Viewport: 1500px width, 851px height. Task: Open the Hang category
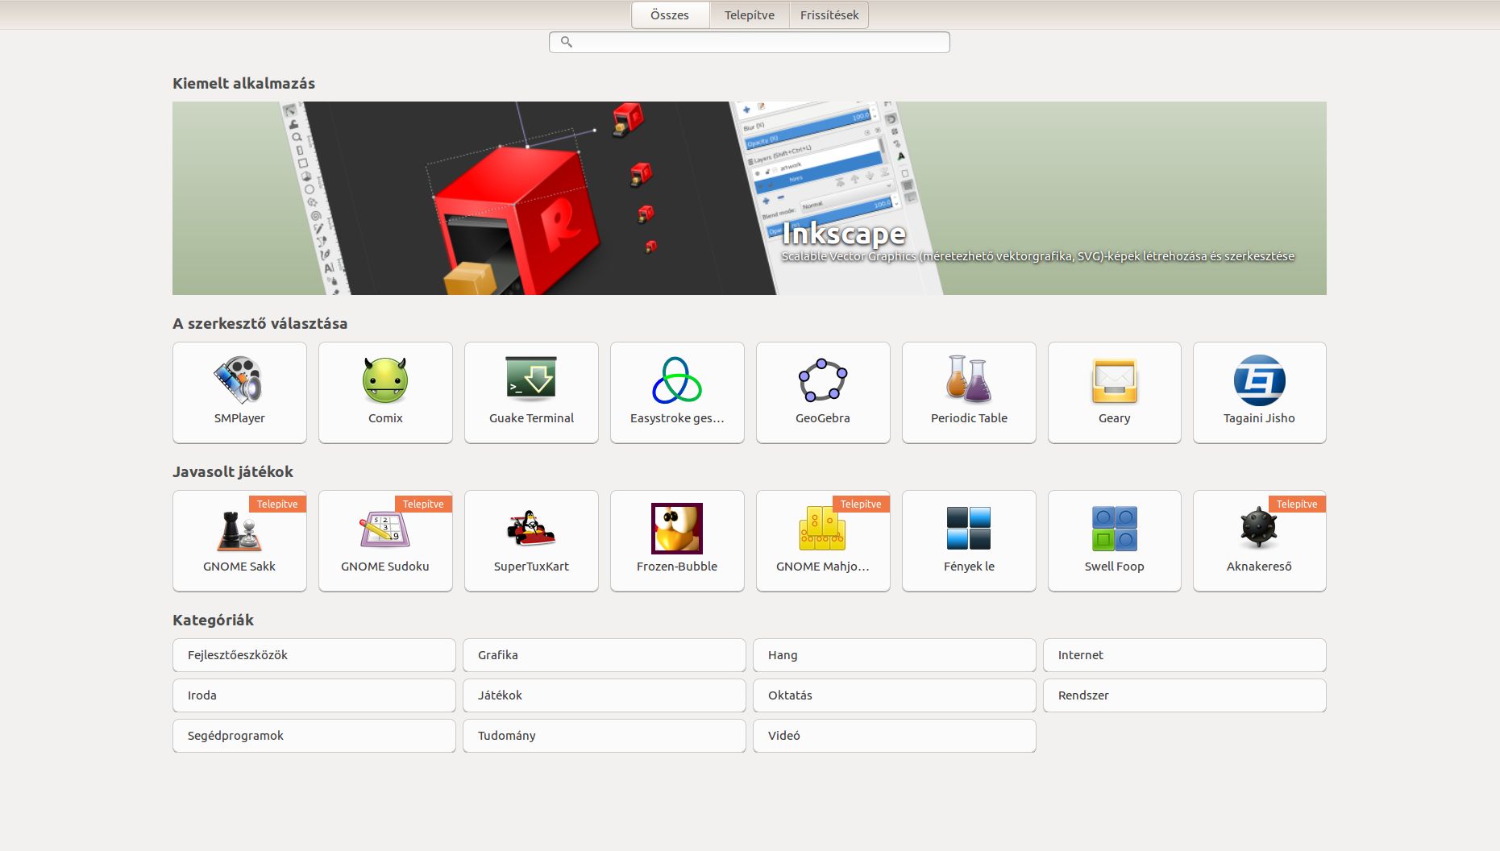pyautogui.click(x=895, y=655)
